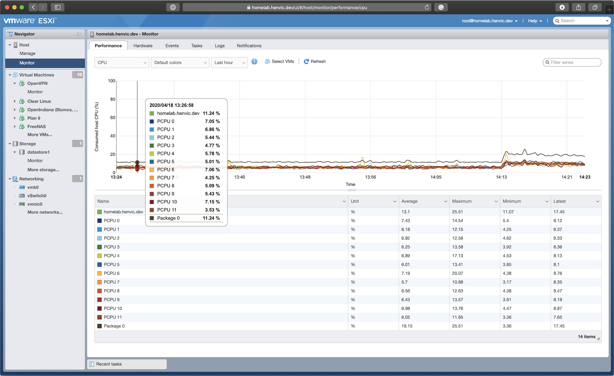The height and width of the screenshot is (376, 614).
Task: Select Manage under Host
Action: coord(27,53)
